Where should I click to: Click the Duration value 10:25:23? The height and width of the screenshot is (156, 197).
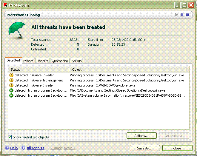point(118,44)
